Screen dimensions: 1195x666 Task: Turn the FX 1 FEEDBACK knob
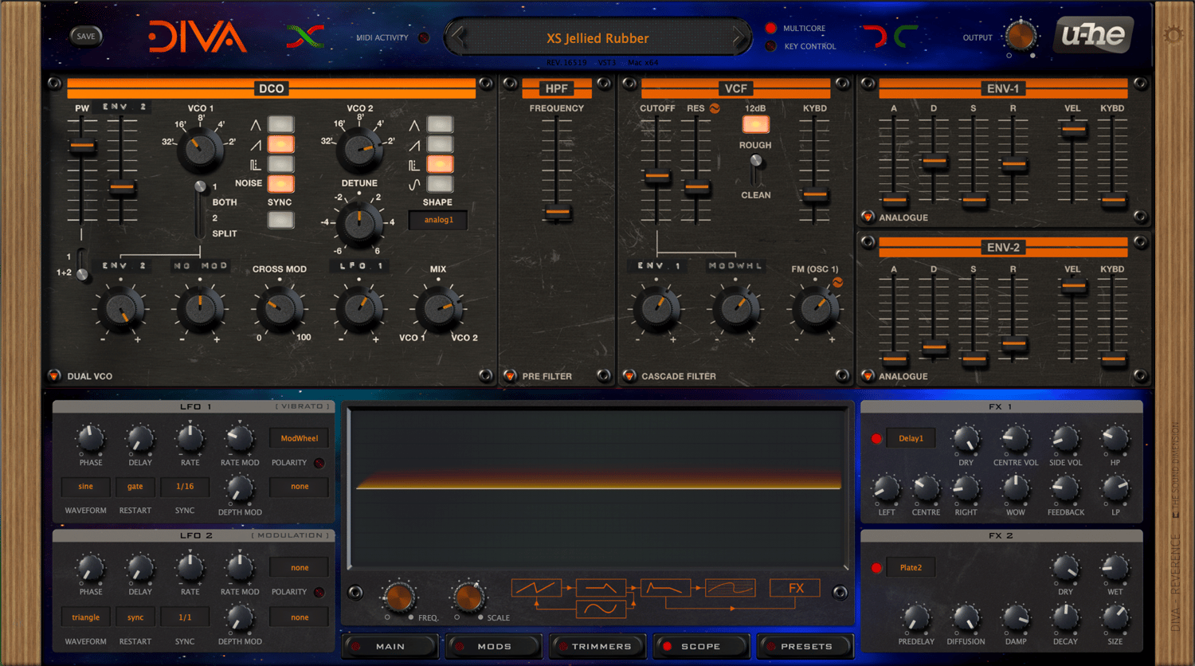1065,488
